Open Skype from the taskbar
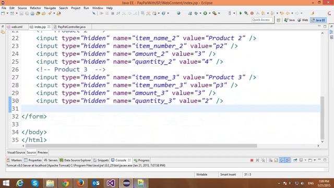334x188 pixels. (35, 183)
